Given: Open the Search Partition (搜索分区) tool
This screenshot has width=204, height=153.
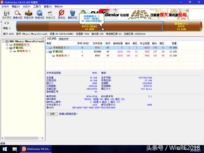Looking at the screenshot, I should point(18,14).
